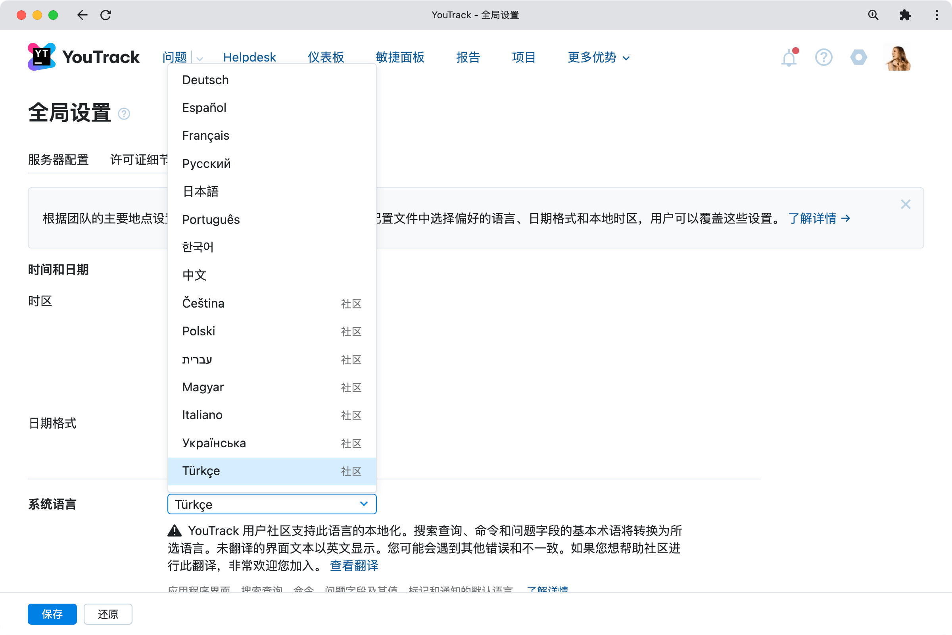Viewport: 952px width, 635px height.
Task: Expand the 更多优势 menu
Action: [598, 58]
